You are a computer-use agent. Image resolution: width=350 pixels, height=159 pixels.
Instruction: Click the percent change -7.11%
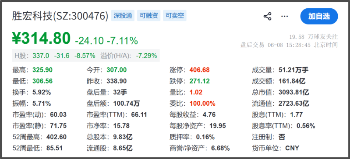(122, 41)
